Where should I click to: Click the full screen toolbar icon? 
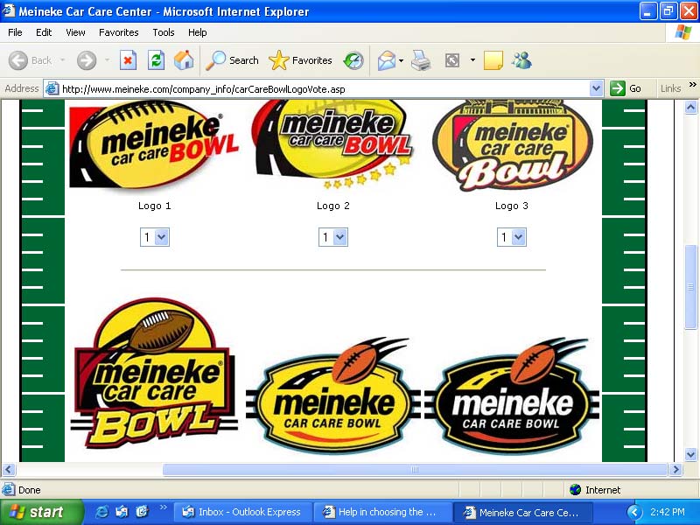pos(452,60)
